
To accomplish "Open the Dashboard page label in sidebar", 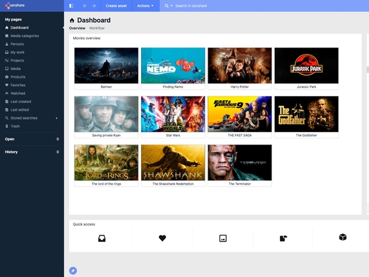I will [20, 28].
